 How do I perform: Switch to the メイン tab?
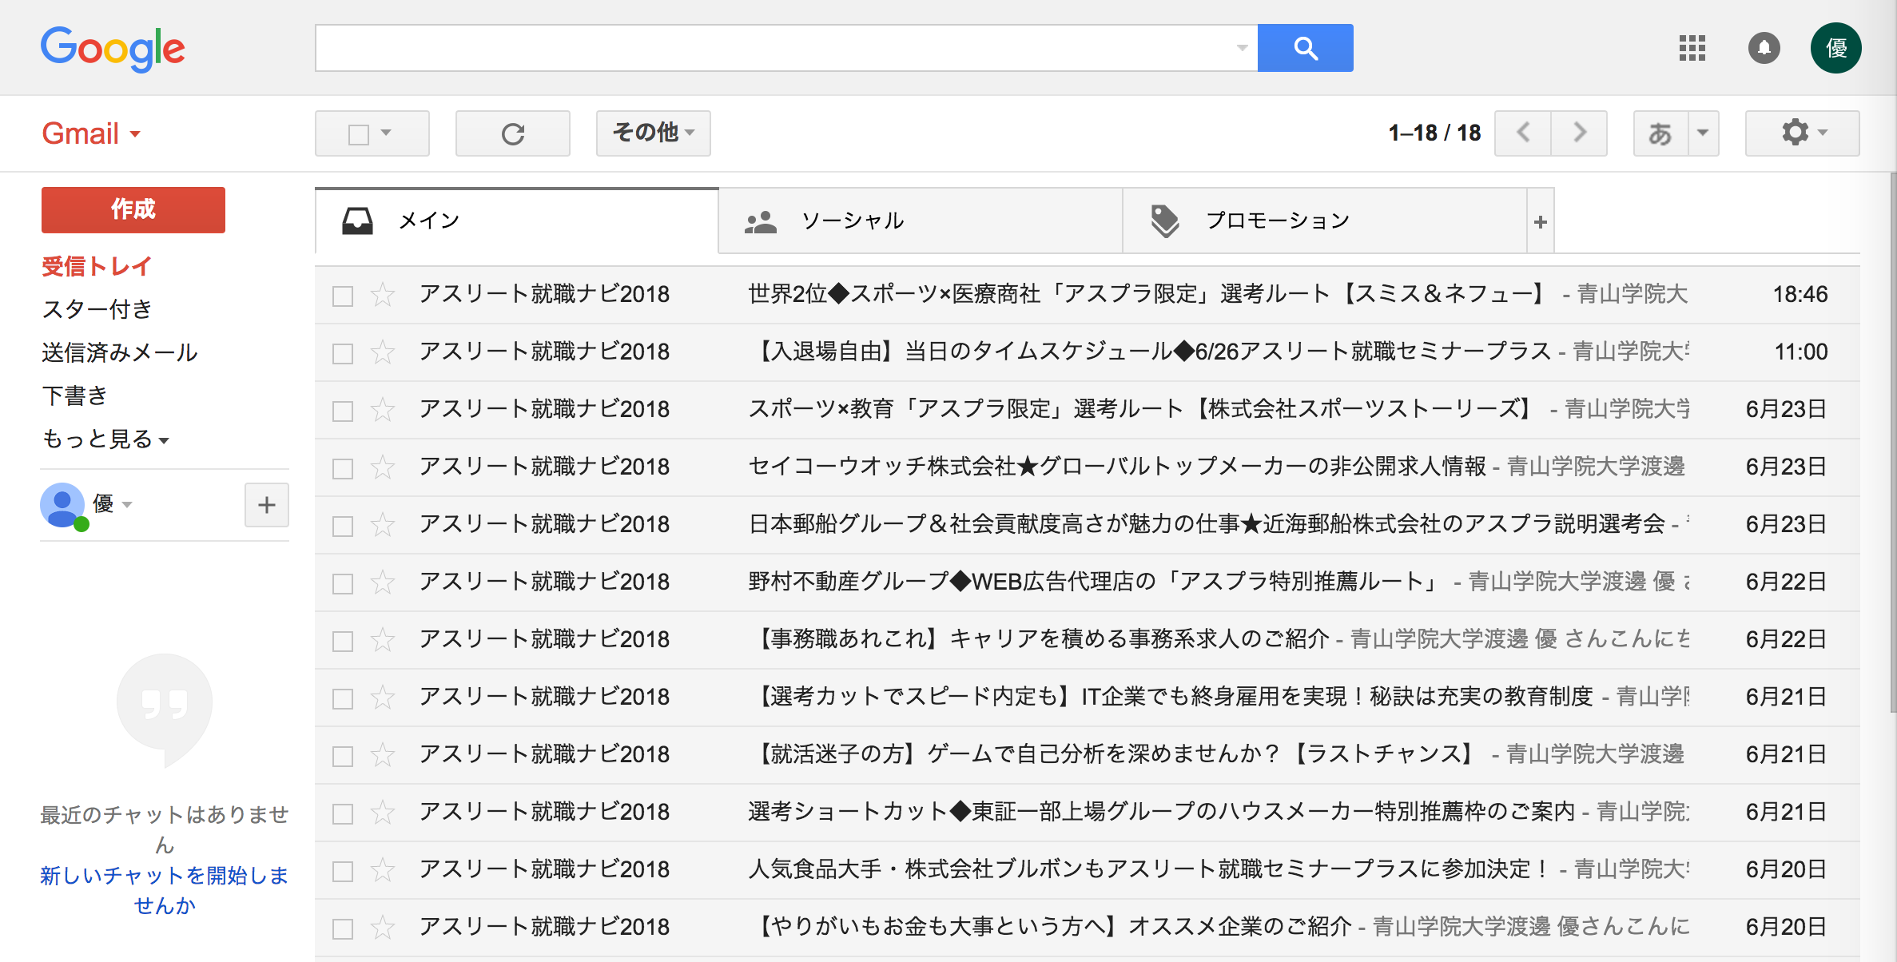coord(517,221)
